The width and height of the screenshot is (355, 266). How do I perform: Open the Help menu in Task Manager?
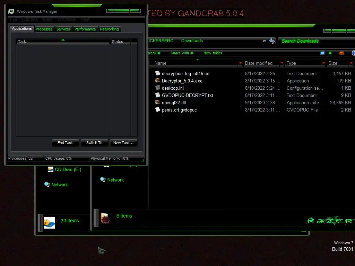tap(85, 20)
